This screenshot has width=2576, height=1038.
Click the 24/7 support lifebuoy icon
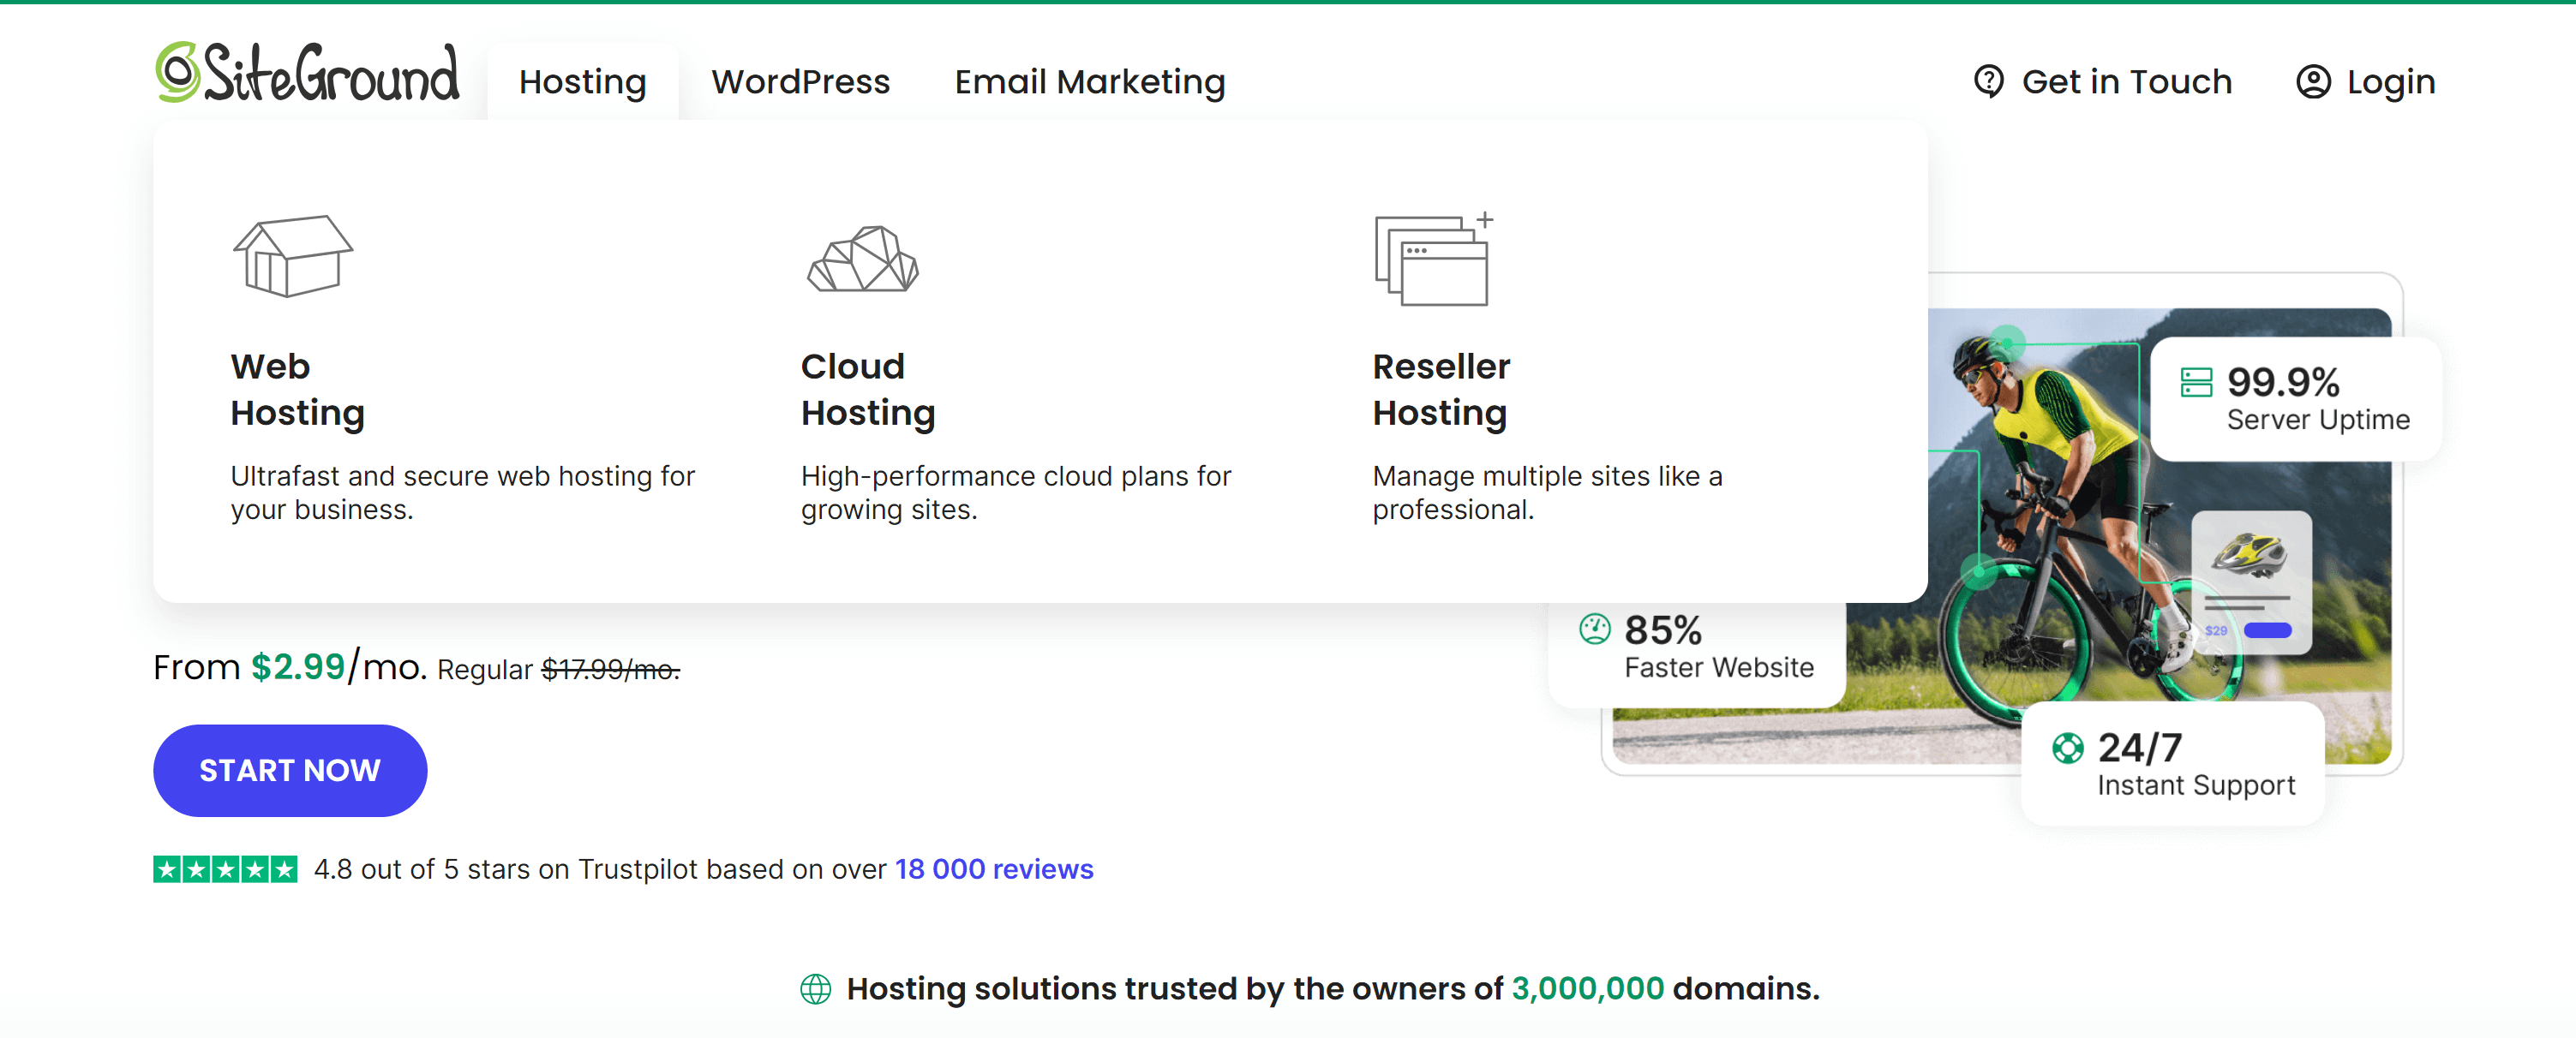[2067, 748]
